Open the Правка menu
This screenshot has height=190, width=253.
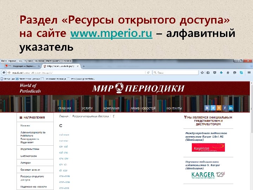pyautogui.click(x=12, y=61)
